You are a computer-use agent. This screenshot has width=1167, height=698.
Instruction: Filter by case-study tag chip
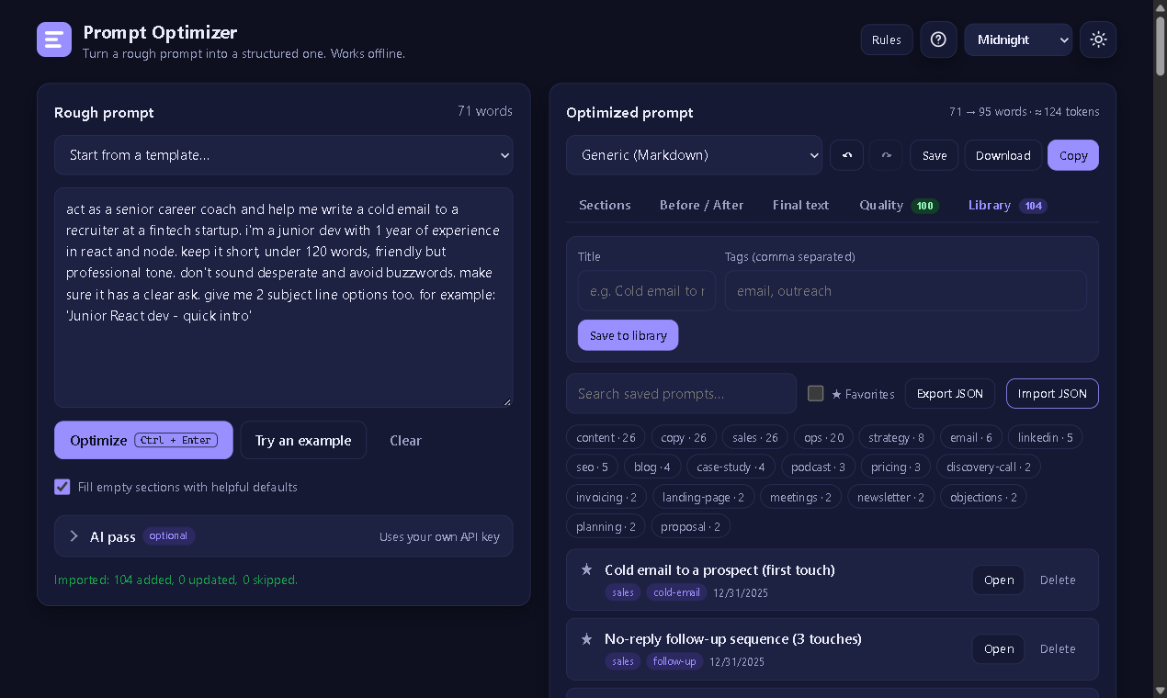coord(731,467)
